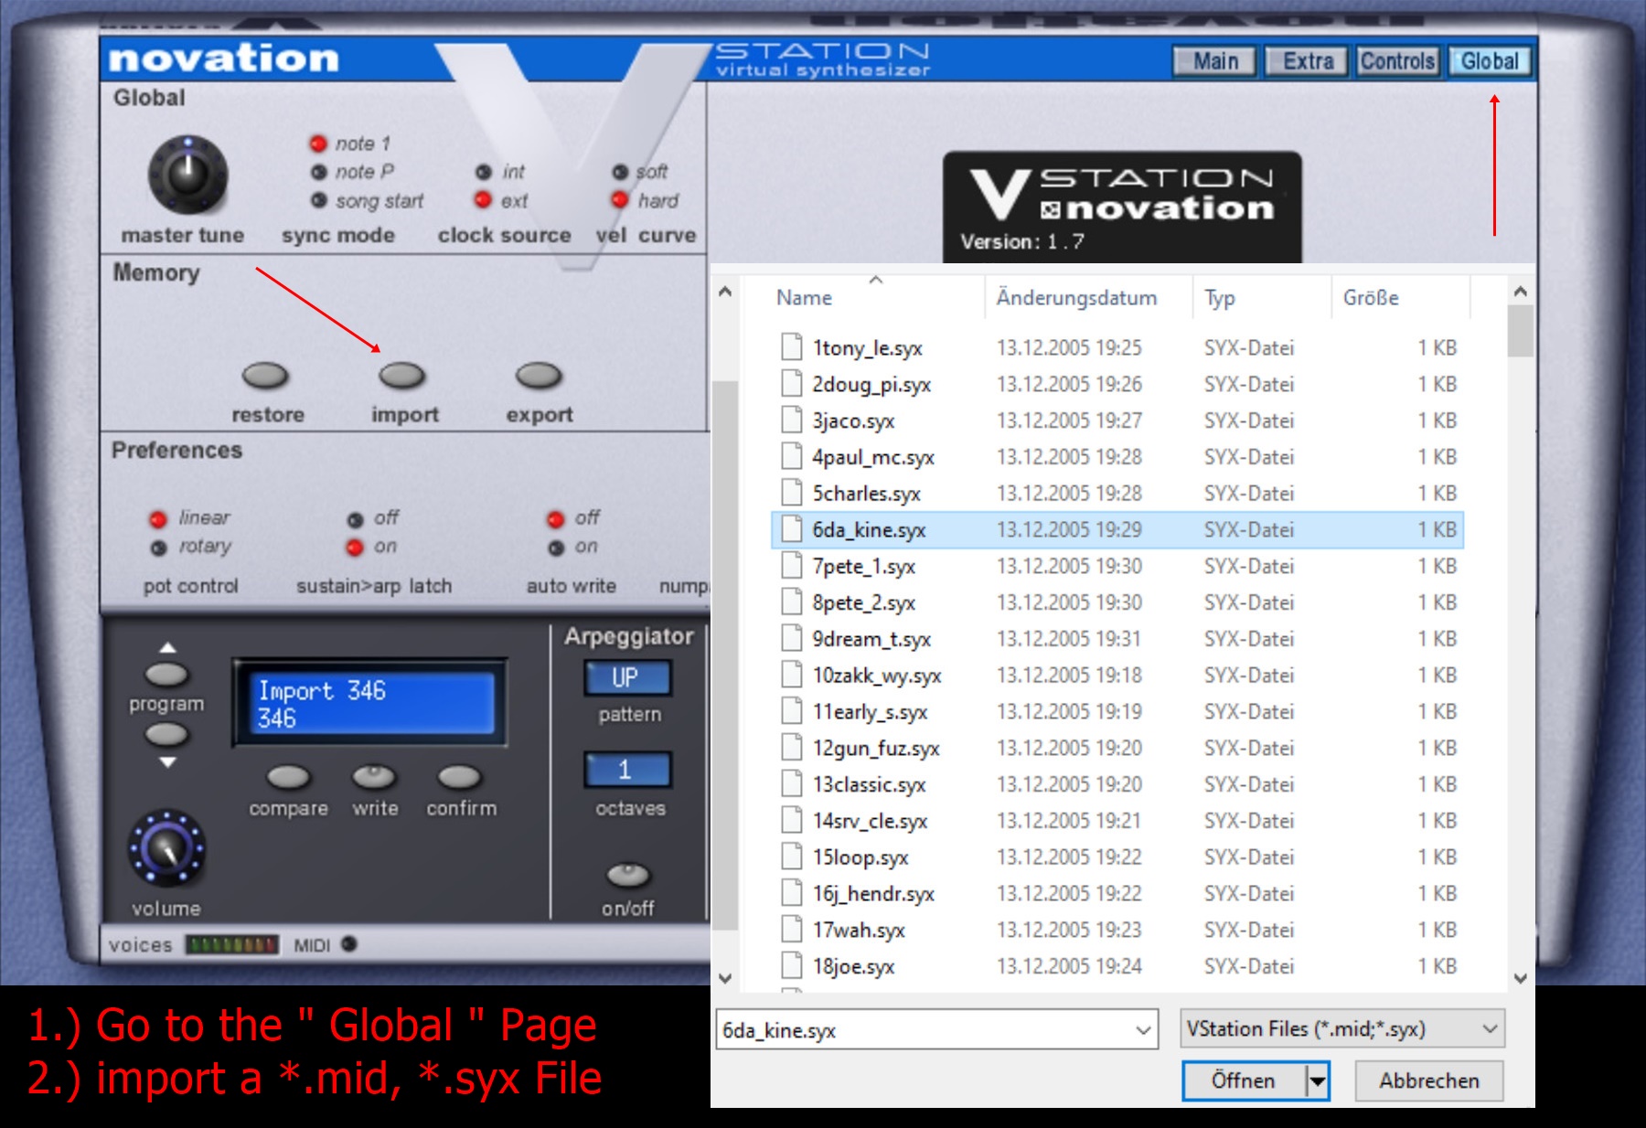Screen dimensions: 1646x1128
Task: Sort files by Name column
Action: pyautogui.click(x=804, y=297)
